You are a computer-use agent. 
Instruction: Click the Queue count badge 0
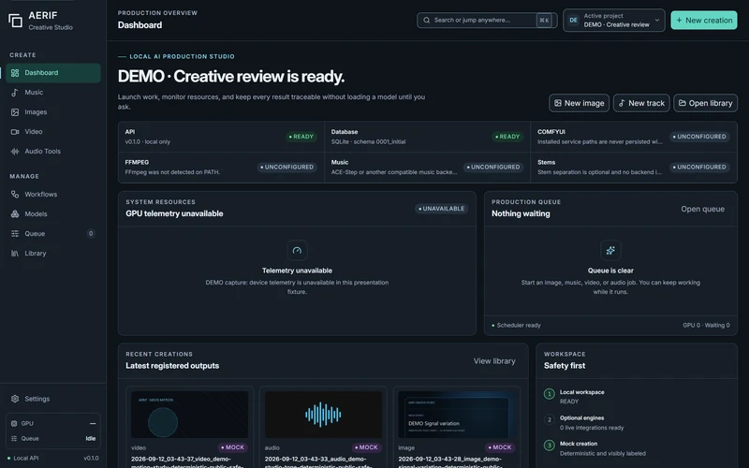point(91,233)
